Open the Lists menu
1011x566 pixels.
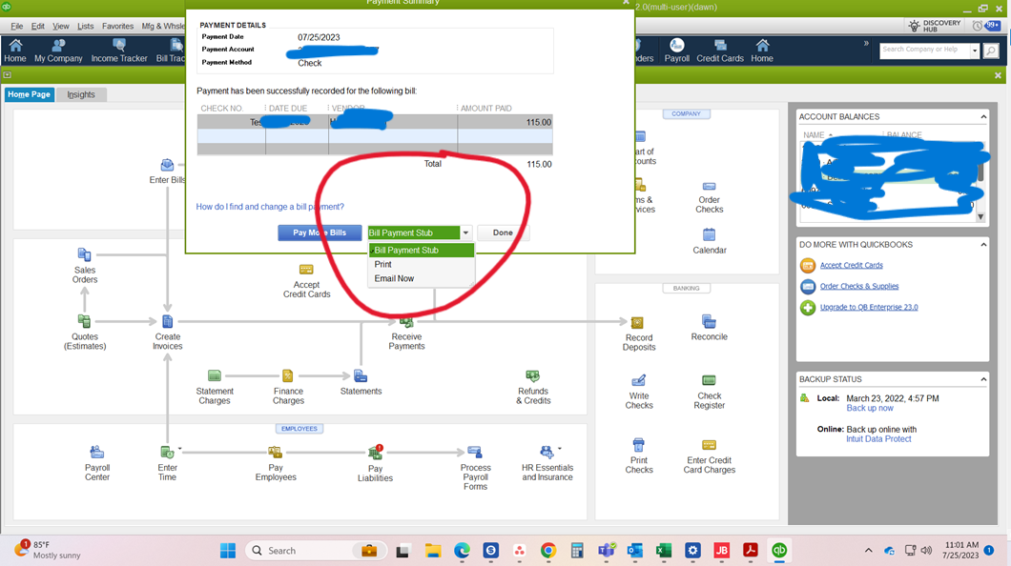(x=85, y=26)
